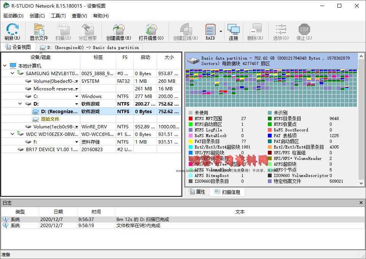
Task: Sort by the Label (标签) column header
Action: click(98, 57)
